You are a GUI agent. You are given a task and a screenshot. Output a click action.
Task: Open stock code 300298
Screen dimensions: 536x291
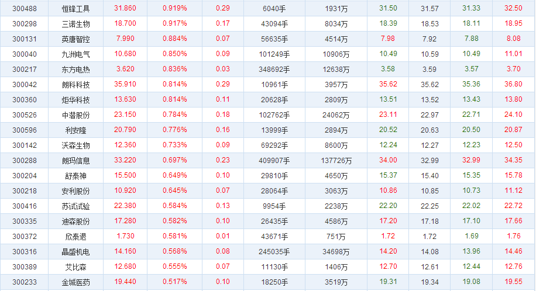point(24,24)
